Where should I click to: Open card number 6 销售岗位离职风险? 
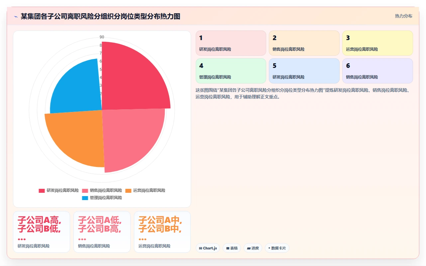pyautogui.click(x=377, y=71)
